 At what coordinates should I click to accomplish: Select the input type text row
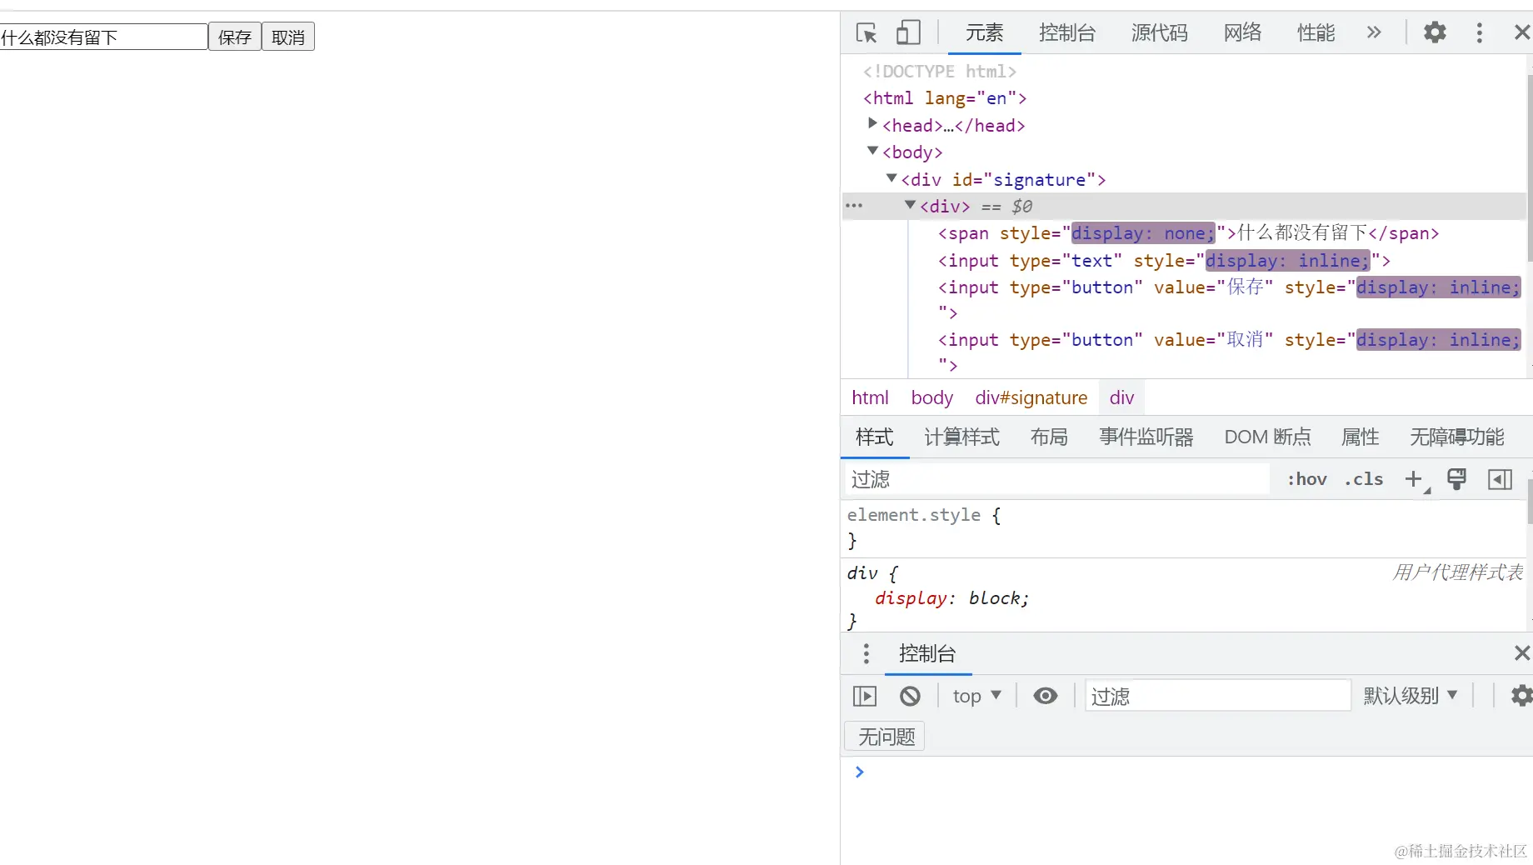(1164, 261)
